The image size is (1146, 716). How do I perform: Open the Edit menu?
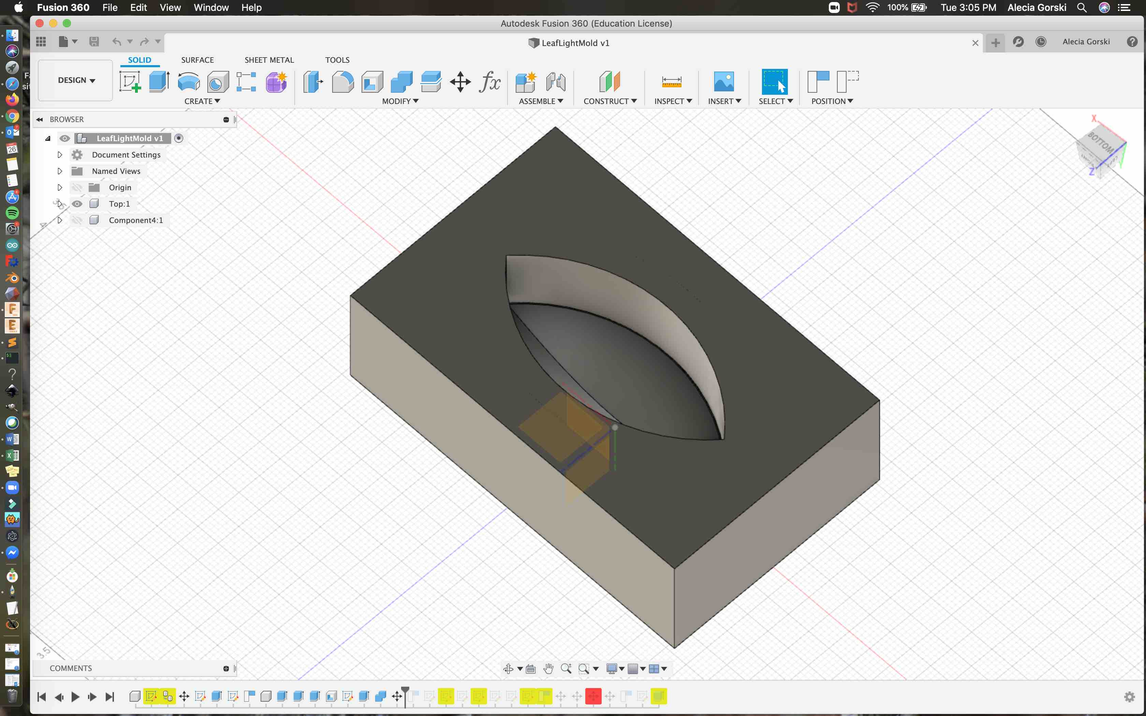[138, 8]
